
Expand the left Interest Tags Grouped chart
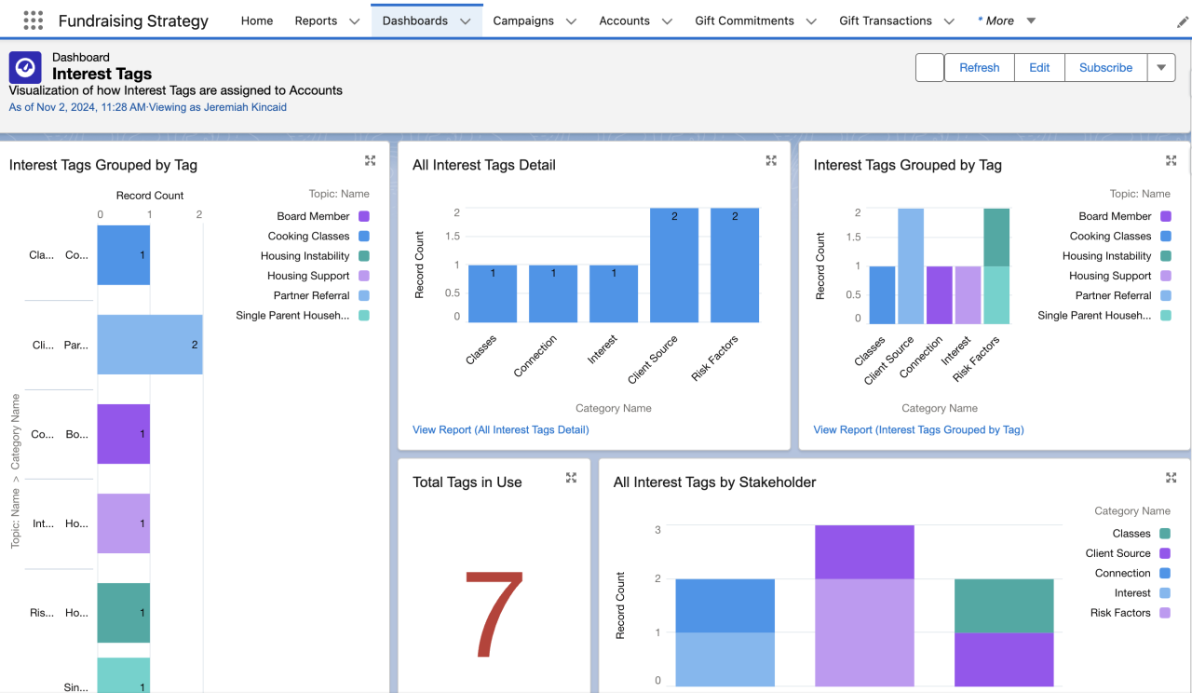[x=370, y=160]
